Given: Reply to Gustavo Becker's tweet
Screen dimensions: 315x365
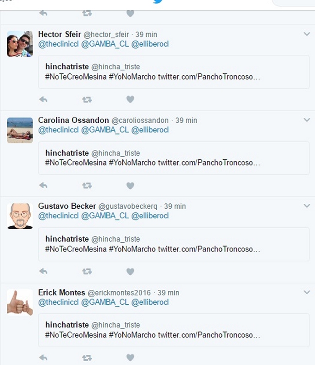Looking at the screenshot, I should (x=43, y=271).
